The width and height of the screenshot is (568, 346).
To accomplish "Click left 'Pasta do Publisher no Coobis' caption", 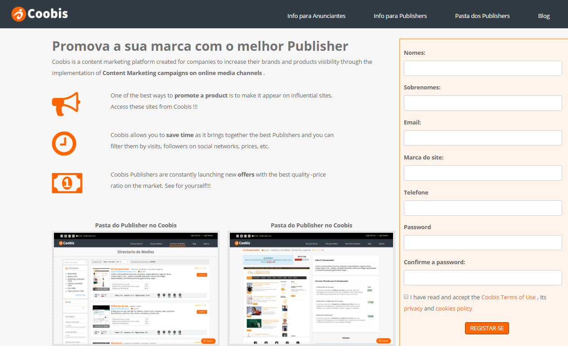I will coord(136,225).
